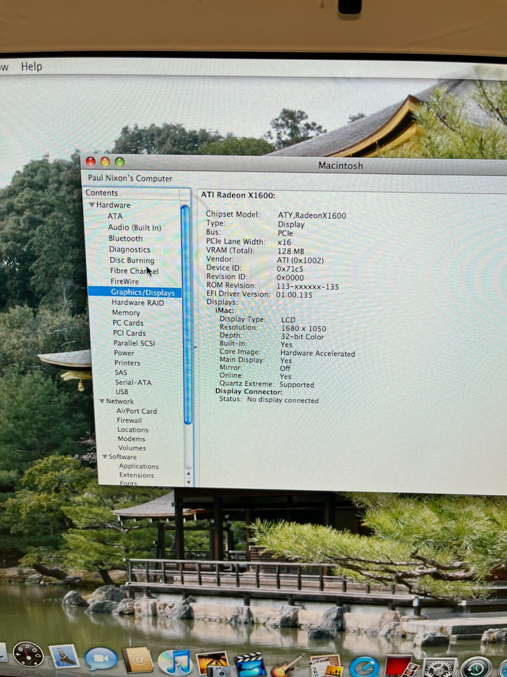Open GarageBand guitar icon in Dock
Viewport: 507px width, 677px height.
(x=288, y=665)
